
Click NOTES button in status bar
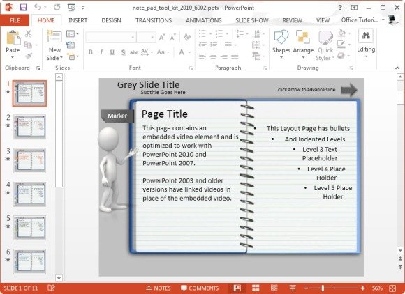tap(159, 288)
